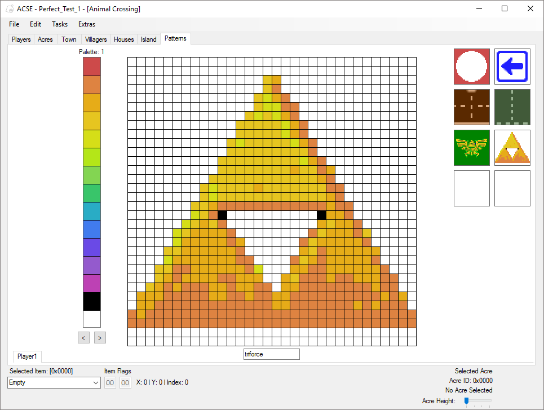Click the lone yellow-green pixel near bottom center
Viewport: 544px width, 410px height.
click(258, 270)
